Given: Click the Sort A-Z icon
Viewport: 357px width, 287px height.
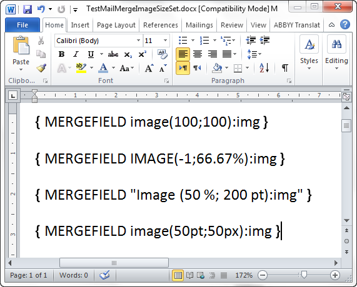Looking at the screenshot, I should pos(264,68).
